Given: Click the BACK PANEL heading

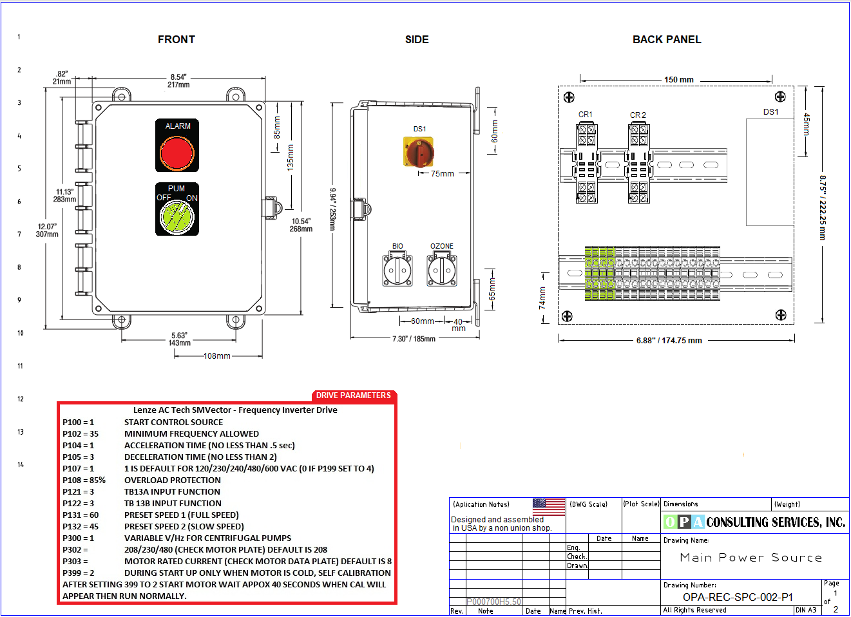Looking at the screenshot, I should click(667, 39).
